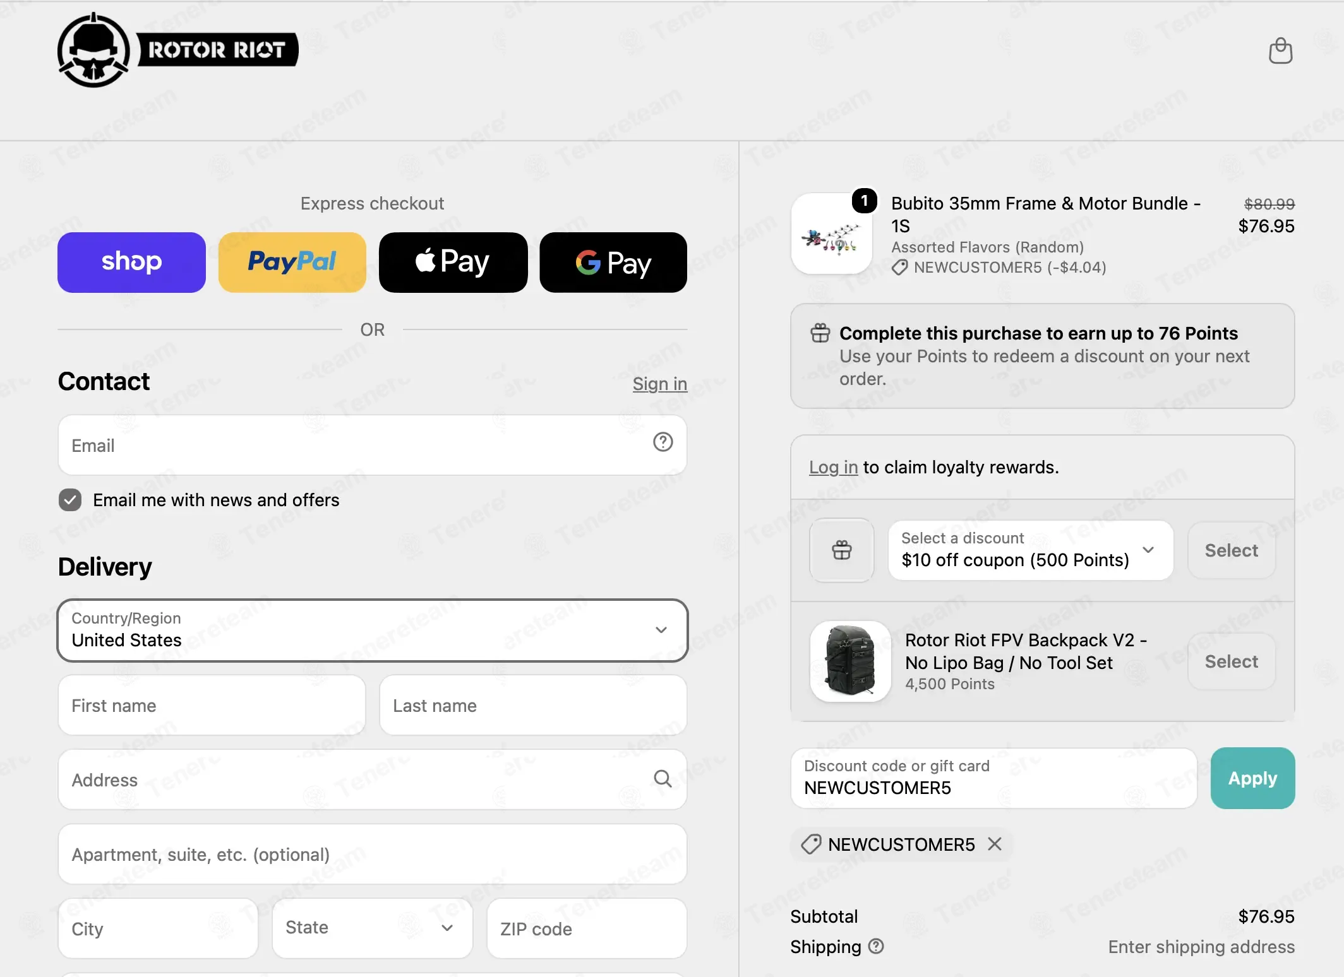Follow the Sign in link
This screenshot has width=1344, height=977.
coord(660,384)
